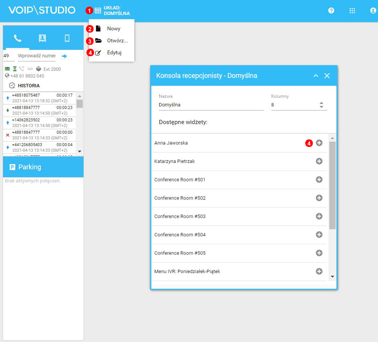
Task: Add the Anna Jaworska widget
Action: 319,143
